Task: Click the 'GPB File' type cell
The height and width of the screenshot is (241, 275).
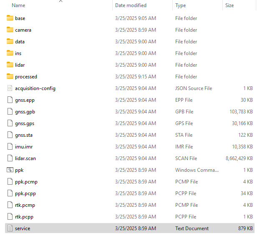Action: pos(184,112)
